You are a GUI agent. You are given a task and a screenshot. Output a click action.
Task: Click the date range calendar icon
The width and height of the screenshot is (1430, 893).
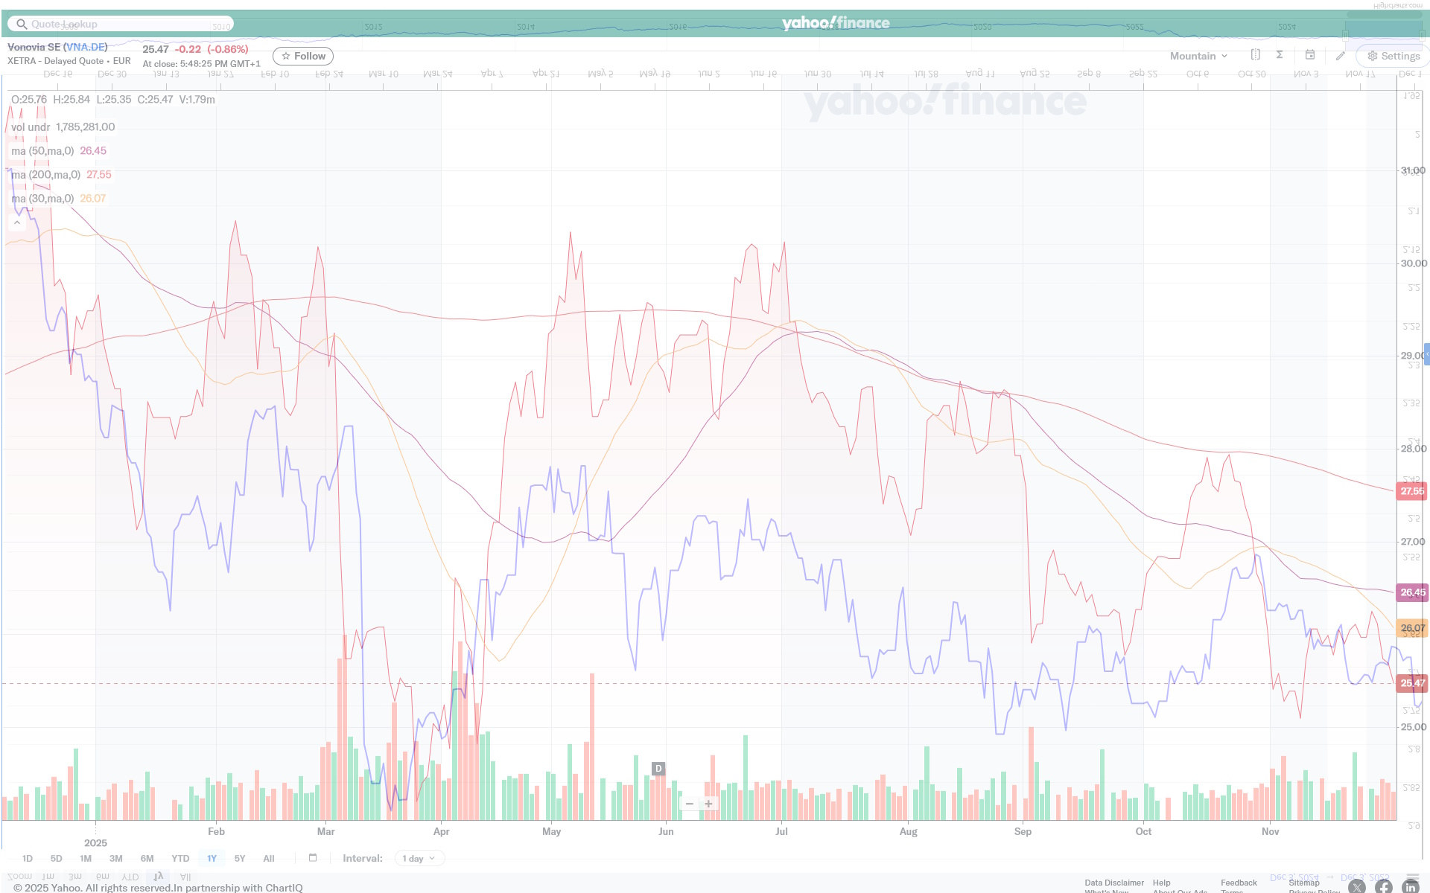click(x=313, y=858)
